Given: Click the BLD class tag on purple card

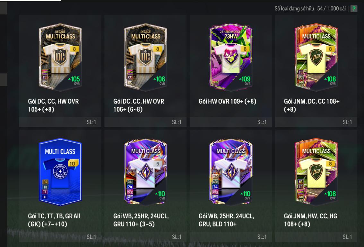Looking at the screenshot, I should tap(215, 177).
